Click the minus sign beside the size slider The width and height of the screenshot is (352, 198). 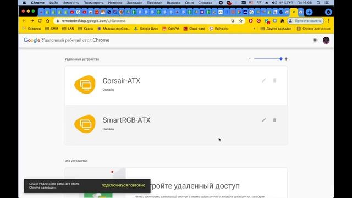point(250,59)
